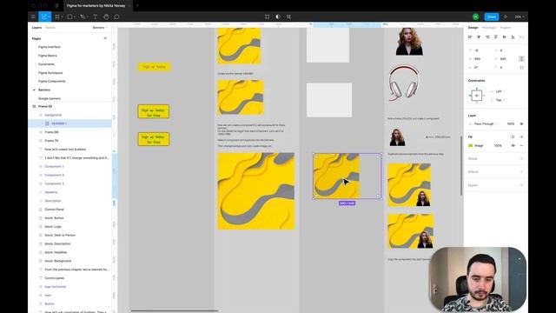Click the fill opacity 100% field
556x313 pixels.
click(498, 145)
